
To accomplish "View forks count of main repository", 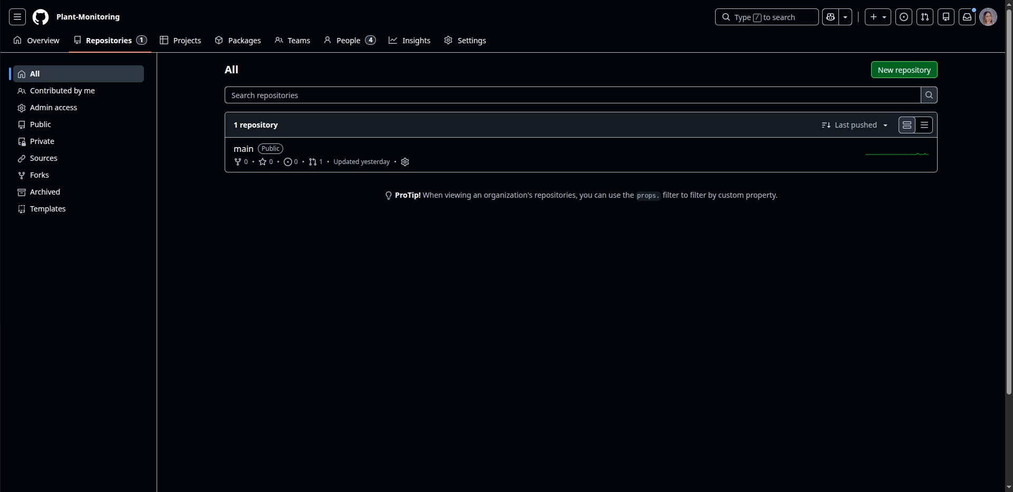I will point(241,162).
